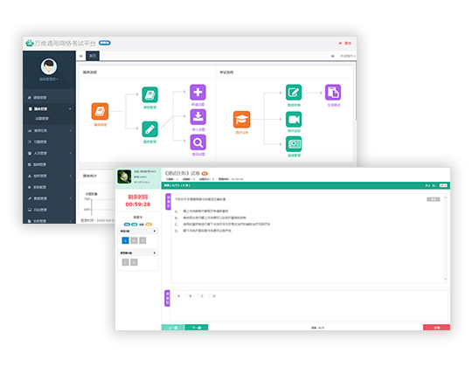Open the purple magnifier search icon
472x367 pixels.
pos(198,142)
